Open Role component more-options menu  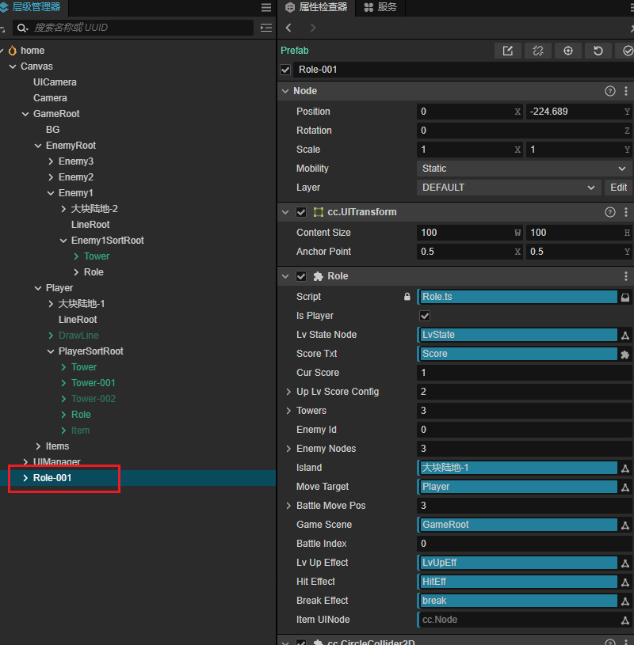pos(626,276)
